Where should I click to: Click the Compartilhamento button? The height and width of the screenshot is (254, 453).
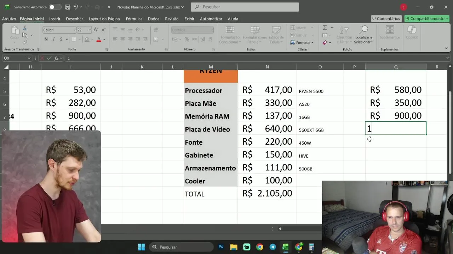click(427, 19)
